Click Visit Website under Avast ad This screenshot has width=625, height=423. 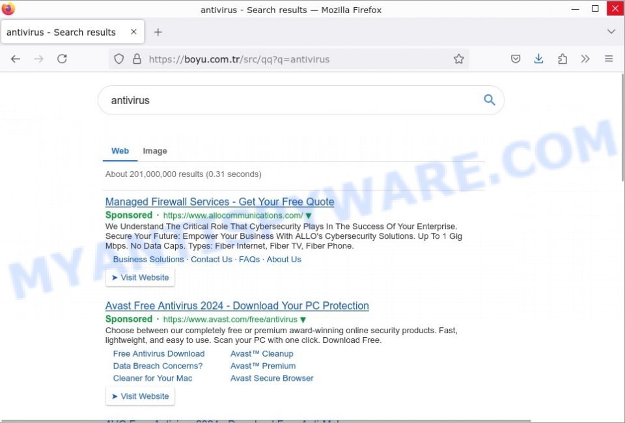coord(141,396)
